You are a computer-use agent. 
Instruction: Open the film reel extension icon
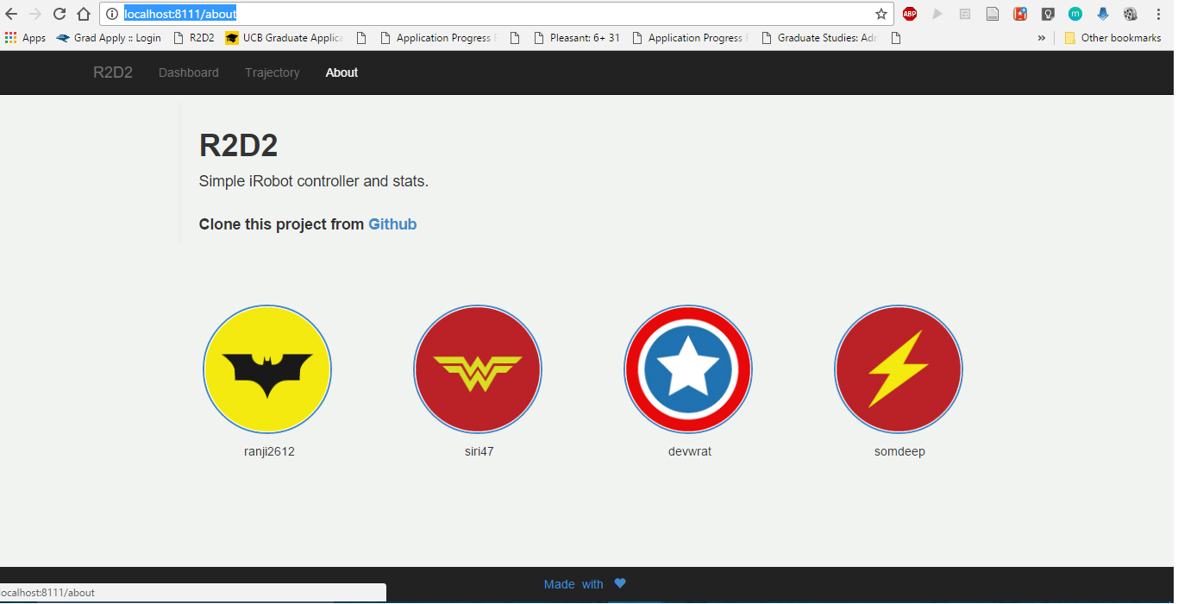pos(1131,14)
